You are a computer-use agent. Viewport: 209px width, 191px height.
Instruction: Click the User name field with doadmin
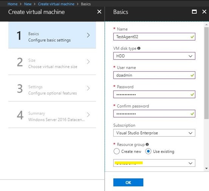click(x=154, y=75)
